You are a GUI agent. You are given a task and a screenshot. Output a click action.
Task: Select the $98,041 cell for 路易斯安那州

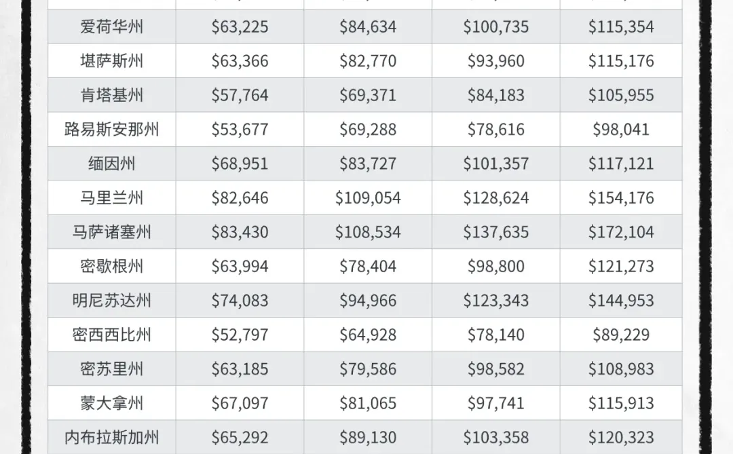click(621, 129)
